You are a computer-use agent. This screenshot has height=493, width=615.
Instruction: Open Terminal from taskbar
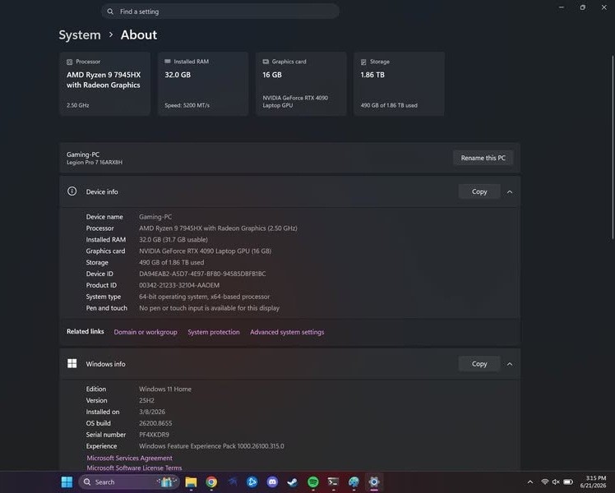click(333, 482)
